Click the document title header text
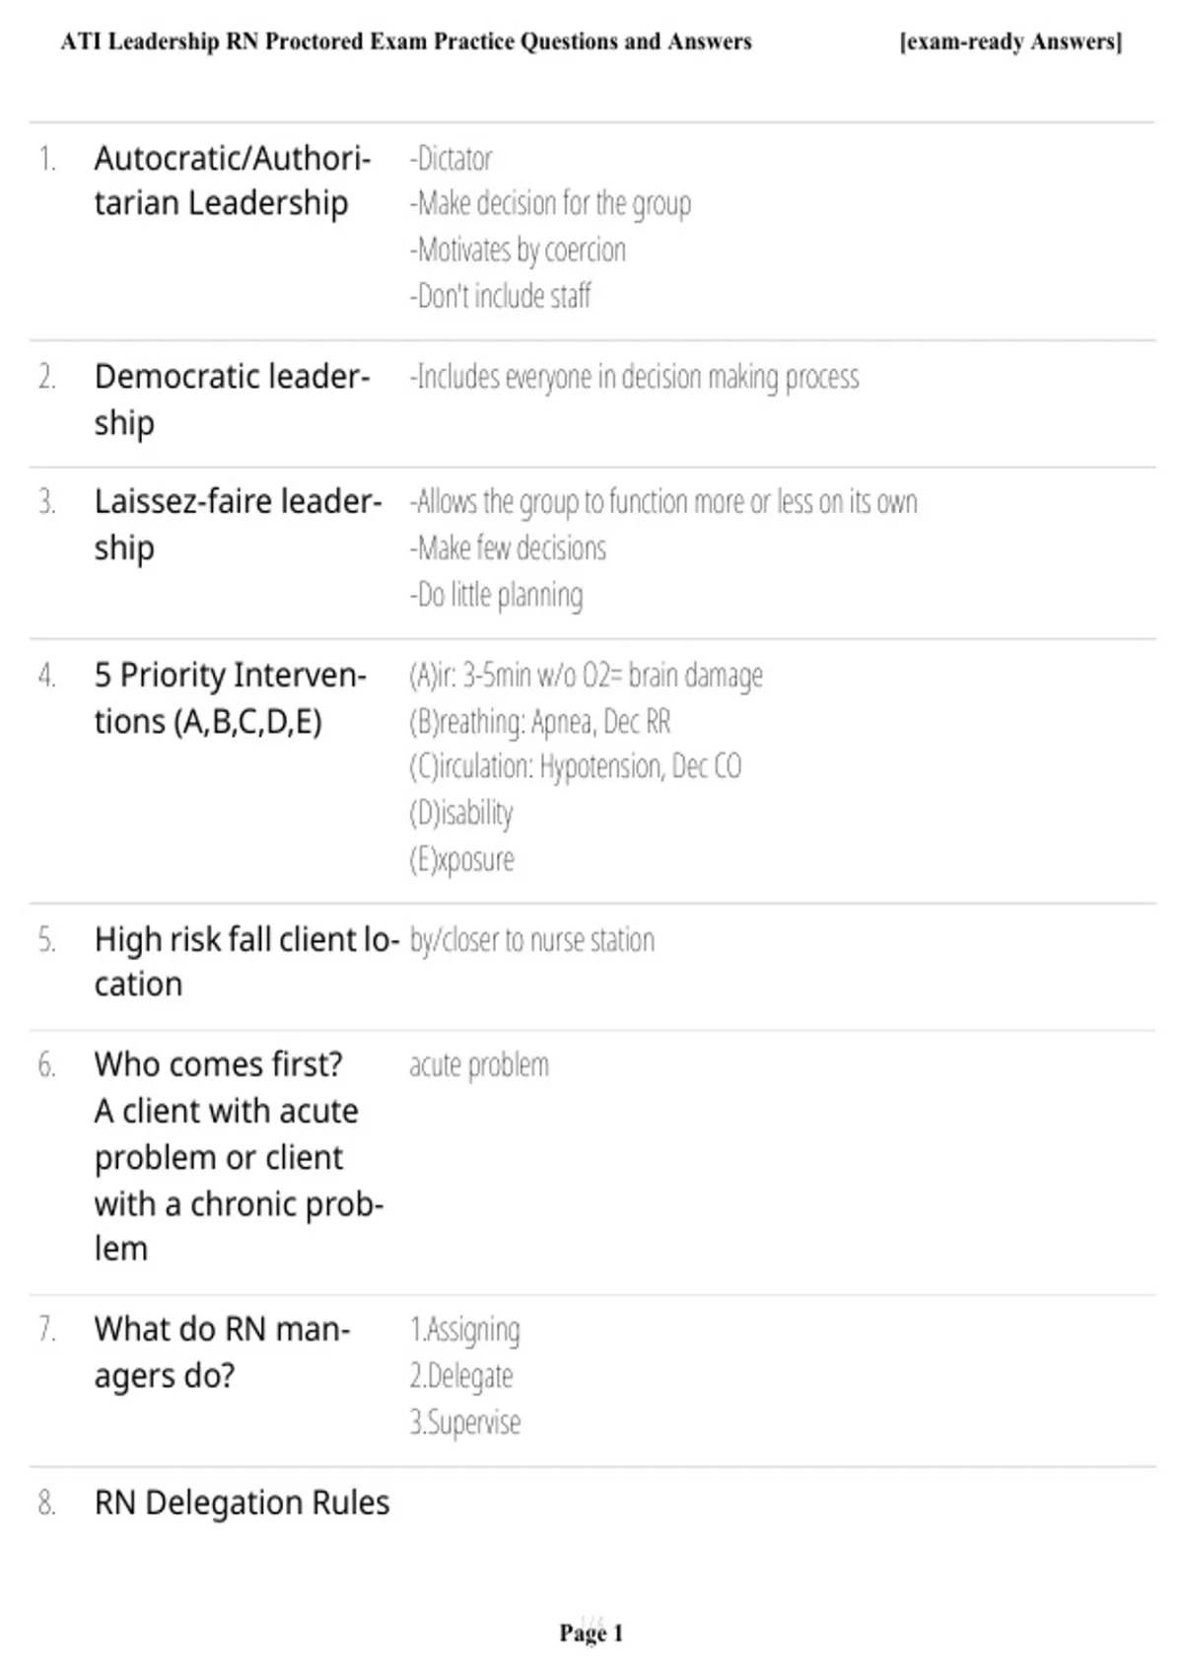The width and height of the screenshot is (1183, 1677). click(406, 41)
